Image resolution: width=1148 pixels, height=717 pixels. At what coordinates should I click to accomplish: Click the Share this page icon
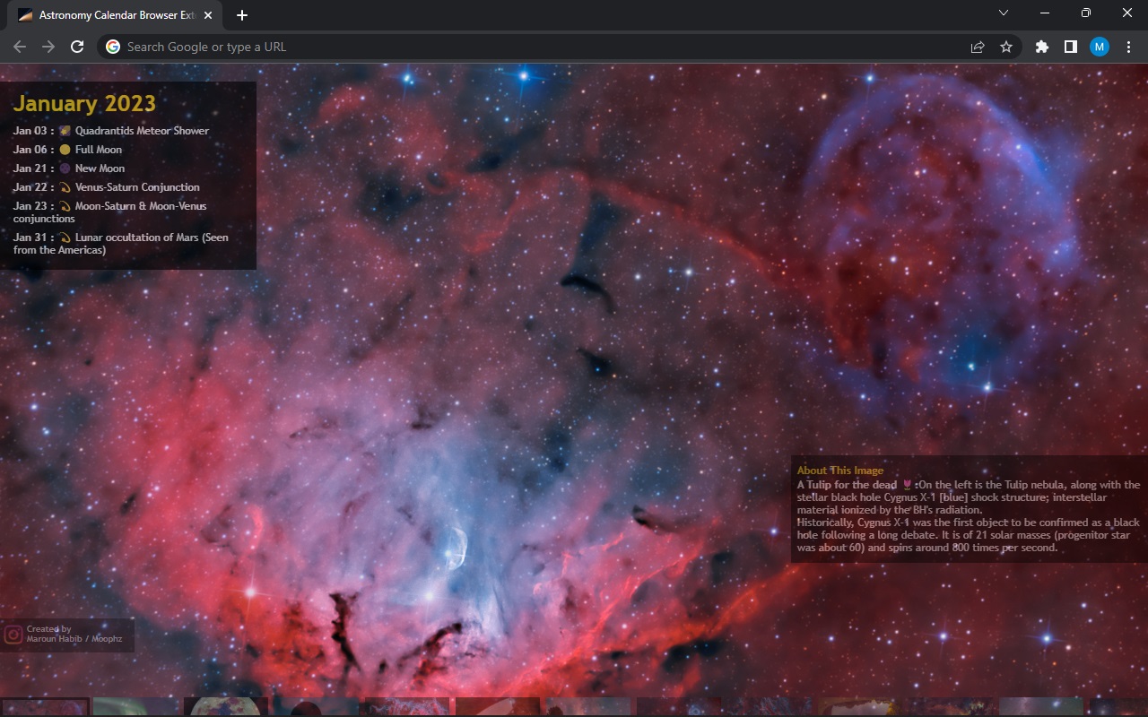(x=978, y=47)
